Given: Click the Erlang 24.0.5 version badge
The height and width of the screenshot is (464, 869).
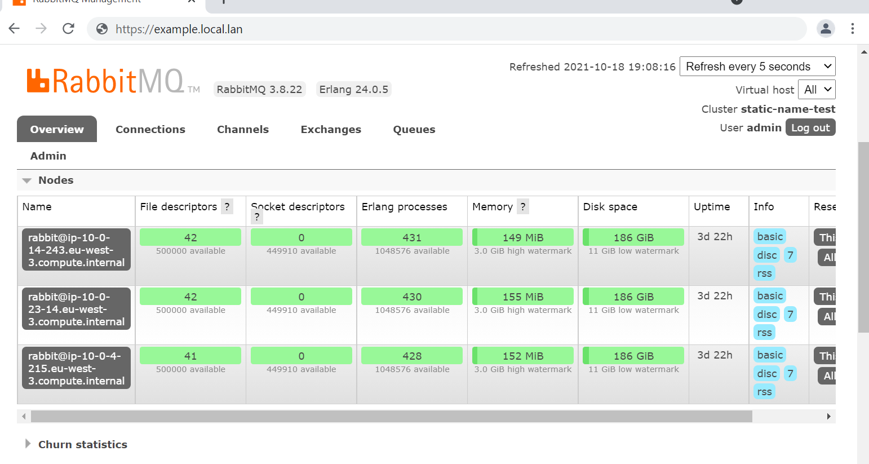Looking at the screenshot, I should tap(353, 89).
